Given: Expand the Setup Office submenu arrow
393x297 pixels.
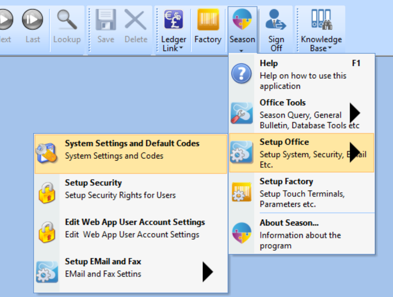Looking at the screenshot, I should [x=355, y=152].
